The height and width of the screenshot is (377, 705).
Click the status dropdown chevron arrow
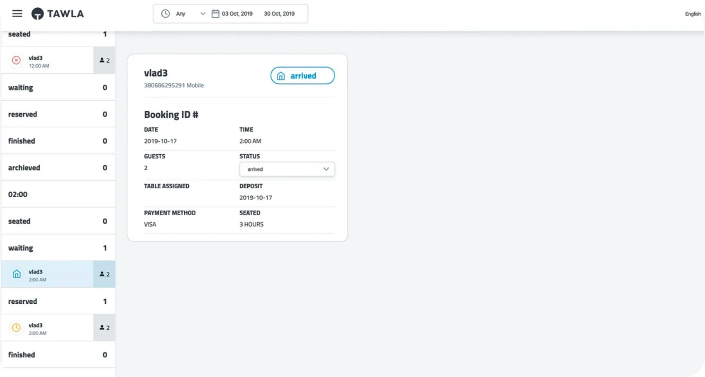326,169
